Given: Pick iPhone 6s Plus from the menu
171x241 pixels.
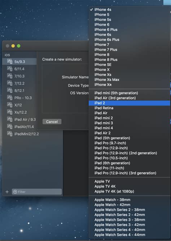Looking at the screenshot, I should (x=130, y=39).
